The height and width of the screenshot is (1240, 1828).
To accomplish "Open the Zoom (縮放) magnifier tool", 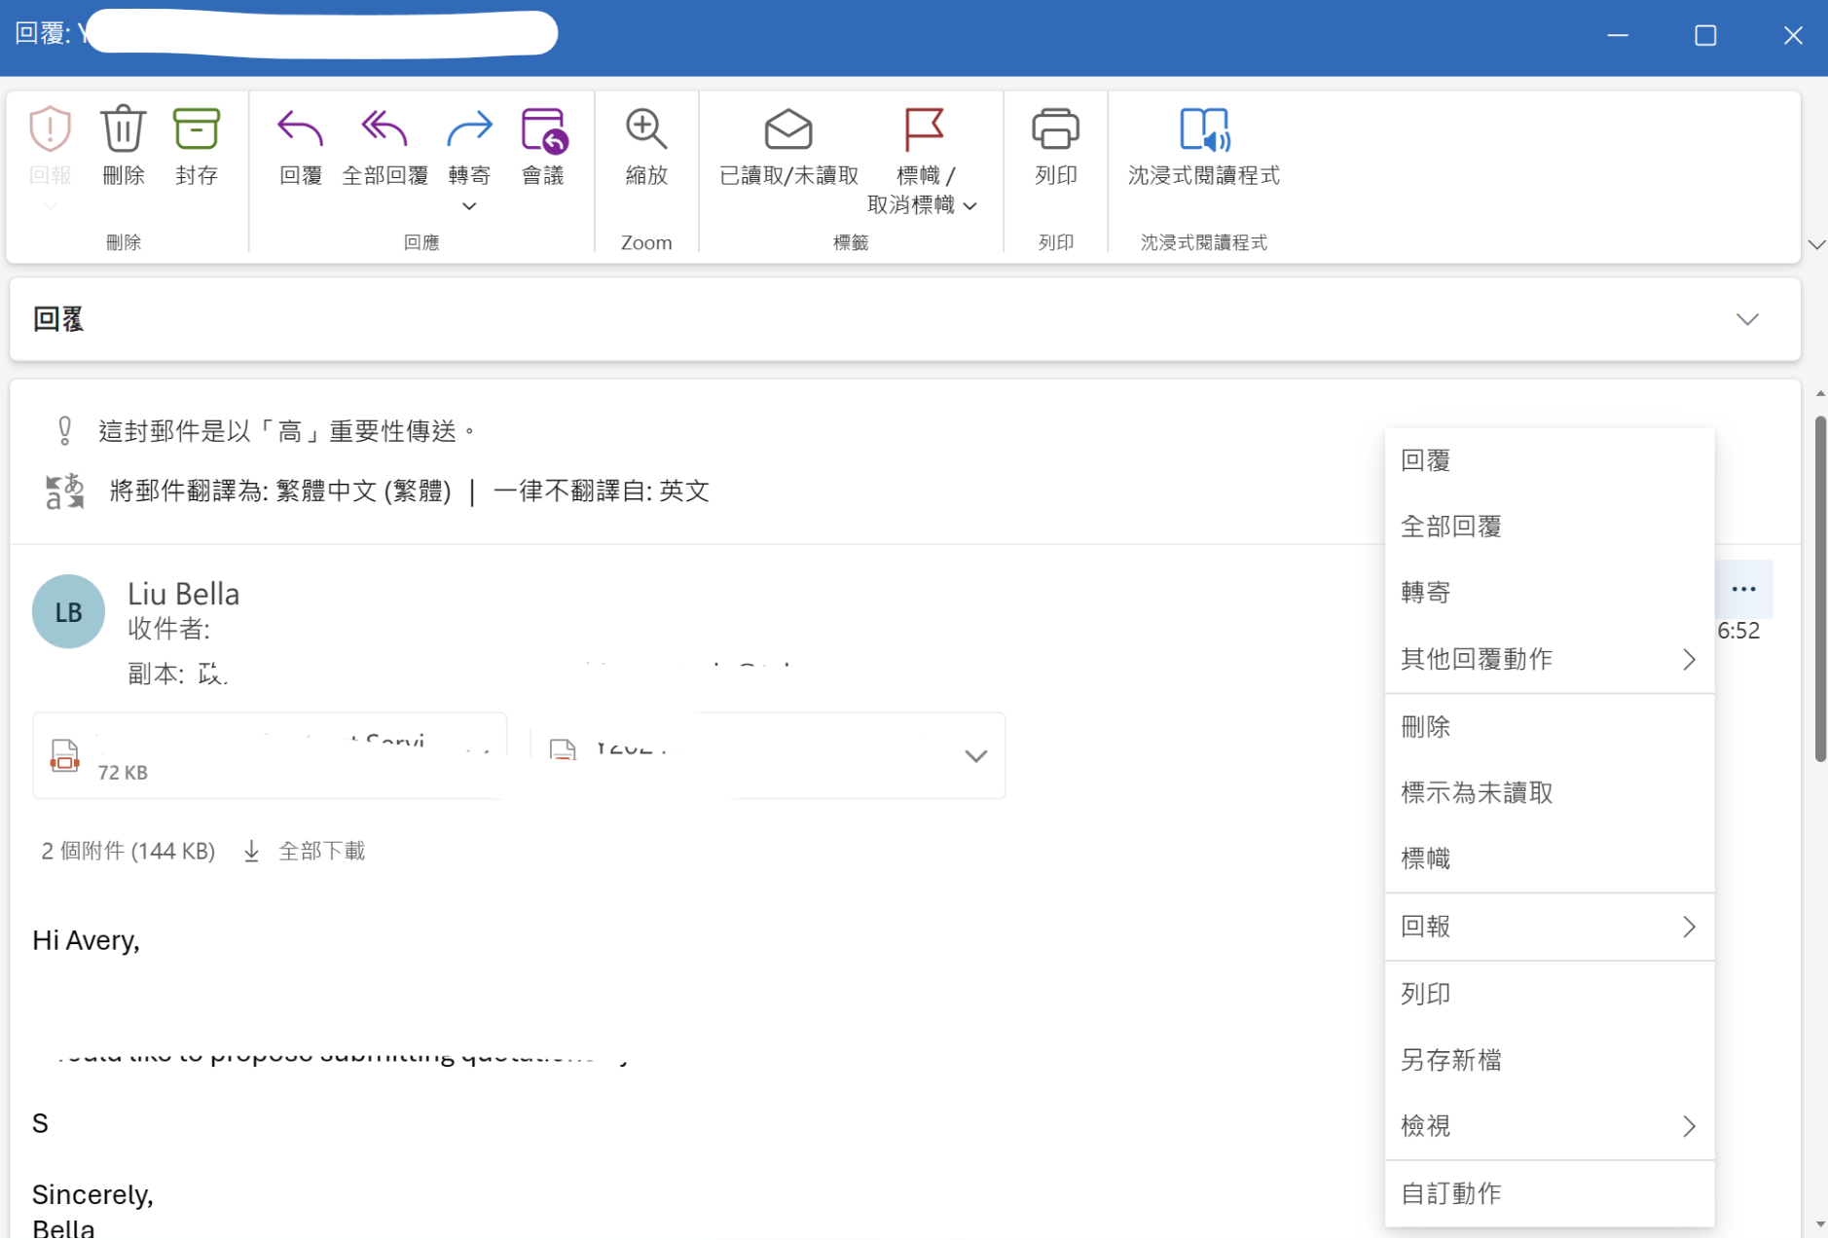I will [646, 129].
